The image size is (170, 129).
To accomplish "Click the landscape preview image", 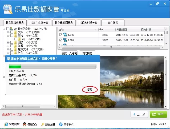I will coord(132,82).
